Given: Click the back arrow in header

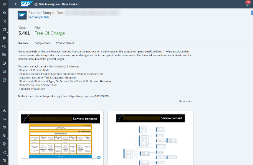Looking at the screenshot, I should (16, 4).
